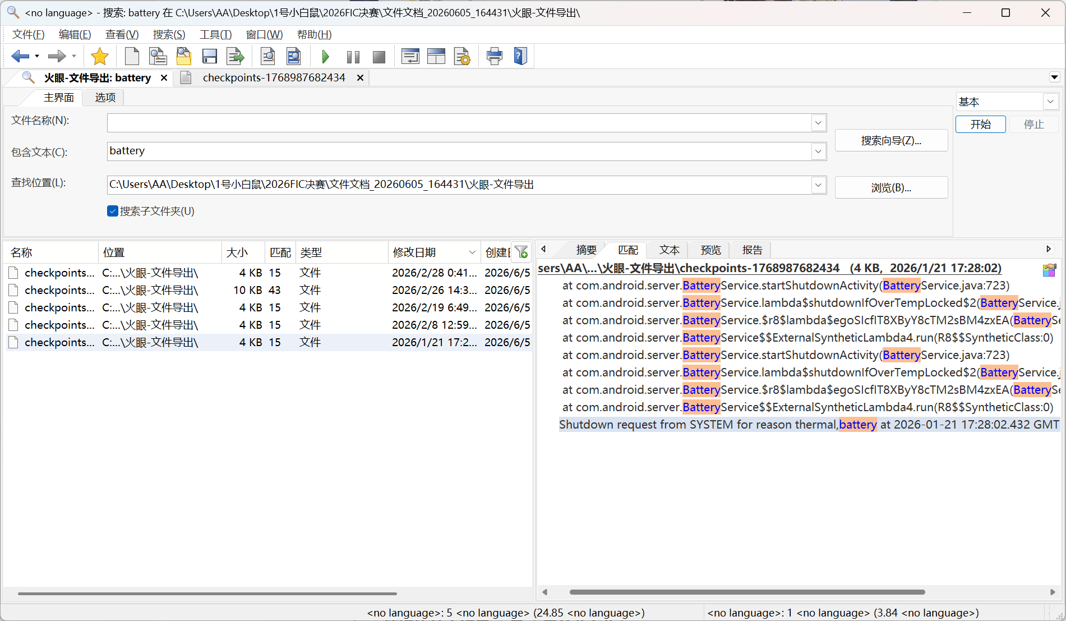Sort results by 修改日期 column header
This screenshot has width=1066, height=621.
[434, 252]
